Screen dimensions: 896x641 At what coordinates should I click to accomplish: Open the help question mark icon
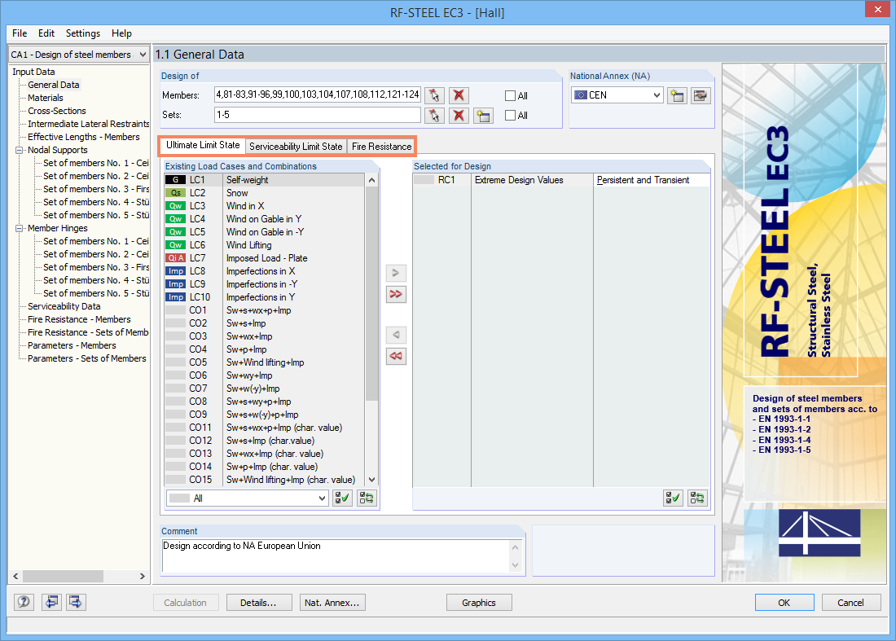coord(24,602)
